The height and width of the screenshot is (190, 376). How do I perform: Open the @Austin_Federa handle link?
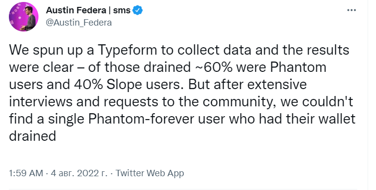pyautogui.click(x=79, y=23)
